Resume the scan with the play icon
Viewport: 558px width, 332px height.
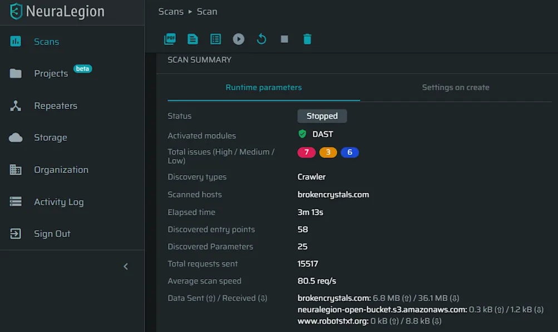click(x=239, y=39)
